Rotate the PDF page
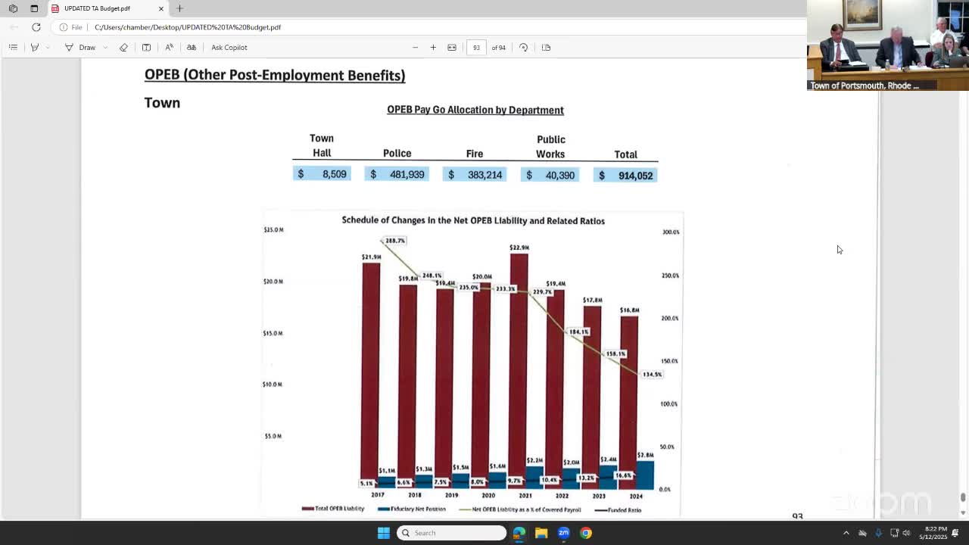Screen dimensions: 969x545 click(523, 47)
